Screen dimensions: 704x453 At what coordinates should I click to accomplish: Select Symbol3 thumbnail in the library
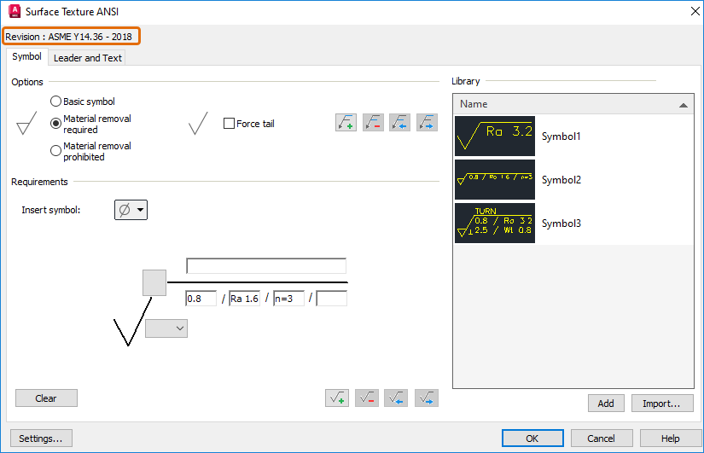pyautogui.click(x=495, y=224)
